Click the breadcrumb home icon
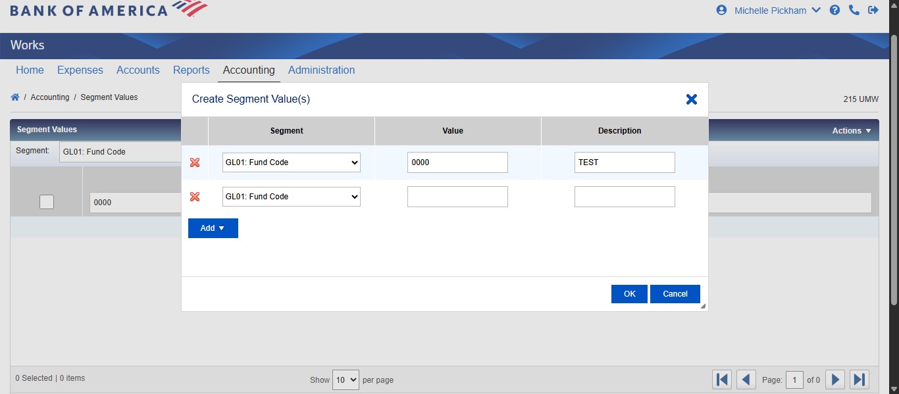 (x=14, y=96)
